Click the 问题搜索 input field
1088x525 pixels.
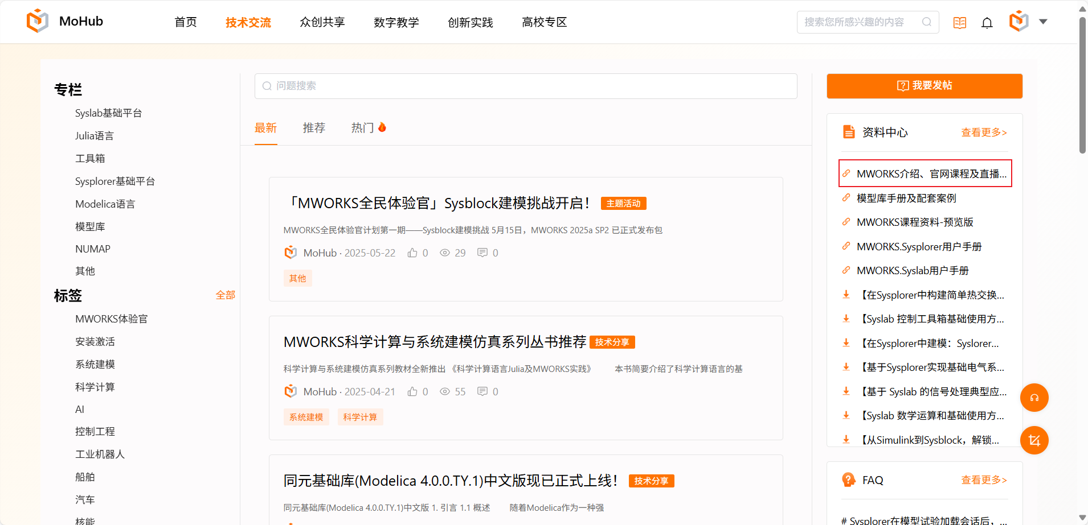coord(526,86)
